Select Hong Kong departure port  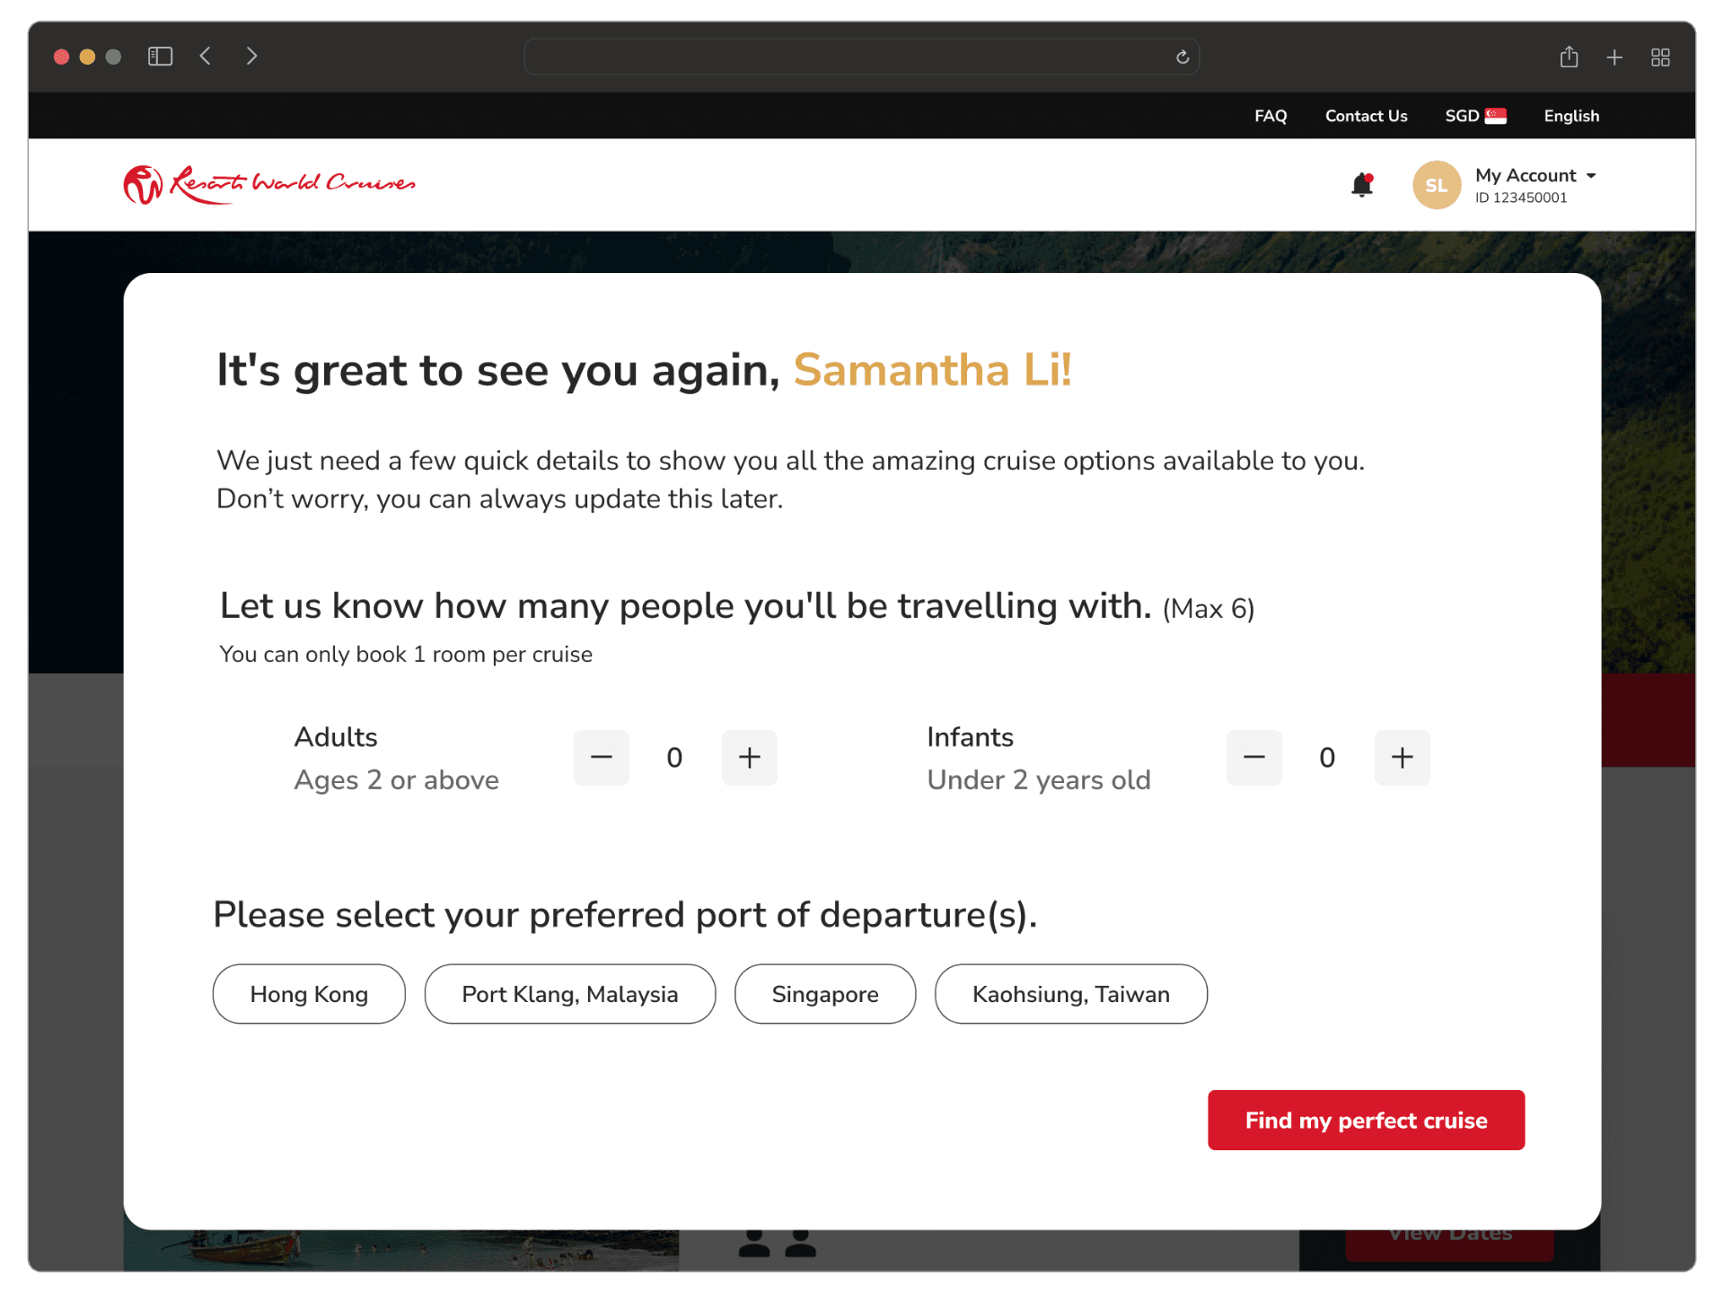point(309,994)
